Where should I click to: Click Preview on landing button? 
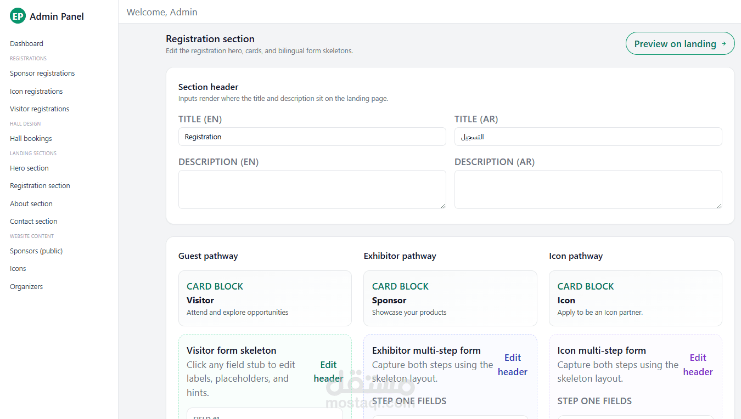[x=680, y=44]
